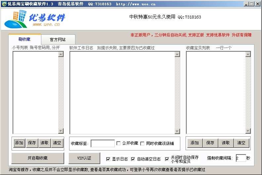Toggle the 显示日志 checkbox
262x175 pixels.
[x=108, y=159]
